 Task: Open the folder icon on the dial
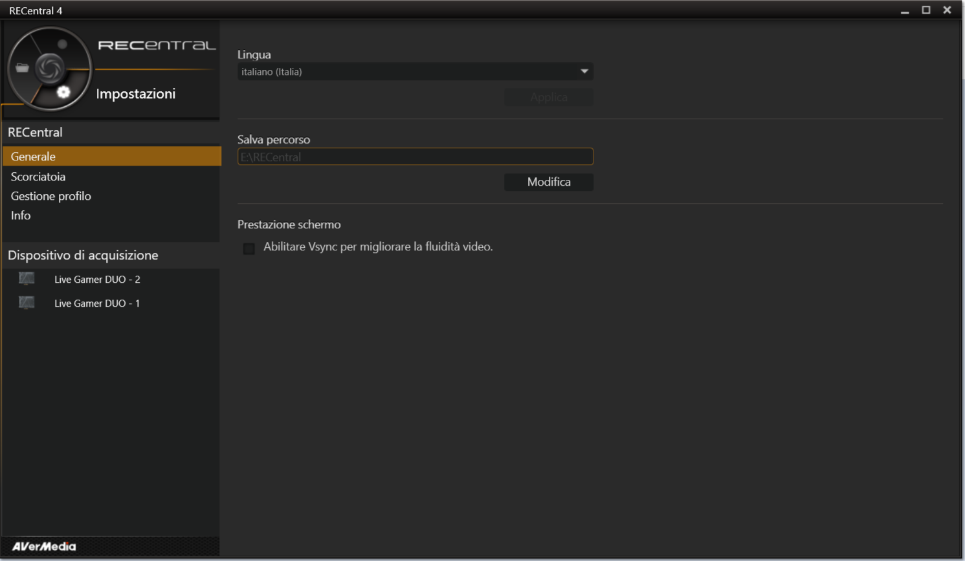[x=23, y=67]
